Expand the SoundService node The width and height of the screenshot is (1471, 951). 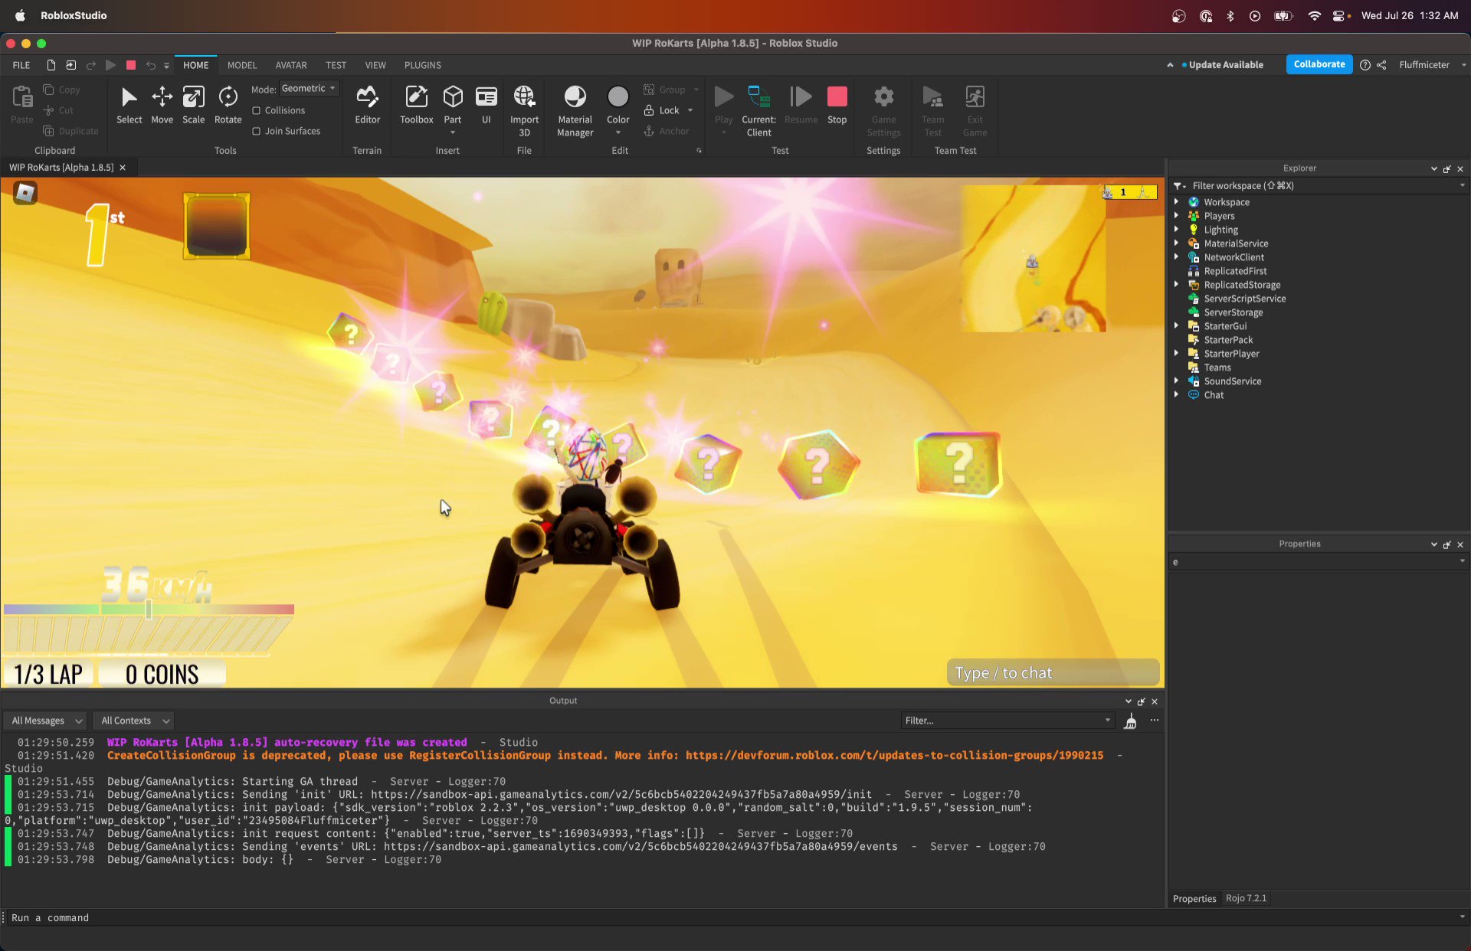coord(1176,381)
